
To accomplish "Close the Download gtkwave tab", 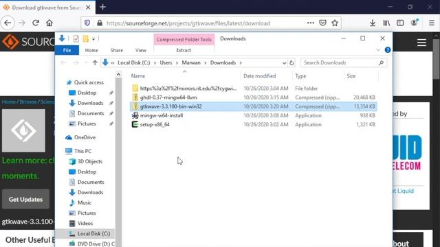I will [88, 8].
